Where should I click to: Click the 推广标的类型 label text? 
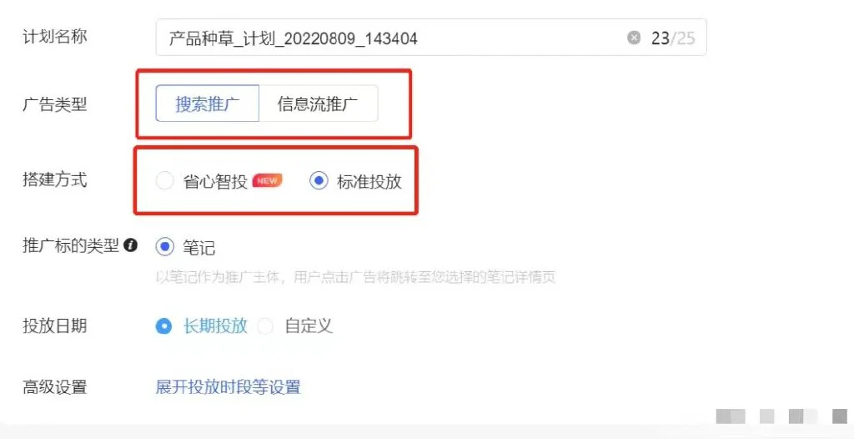(x=71, y=246)
